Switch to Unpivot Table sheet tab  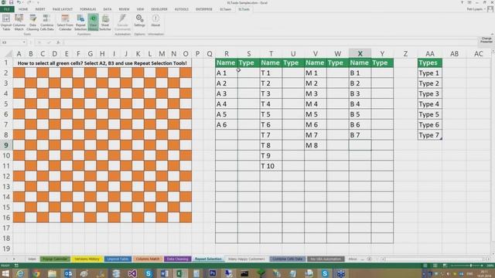[x=118, y=259]
